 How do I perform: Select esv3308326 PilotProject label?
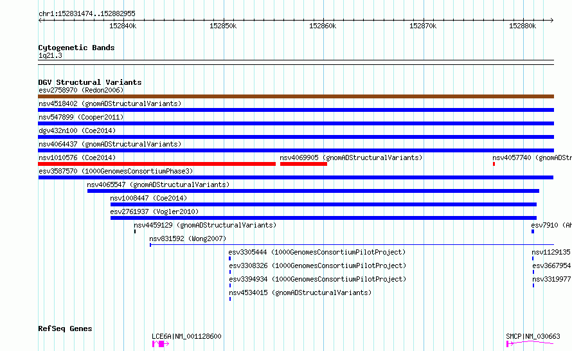pyautogui.click(x=317, y=265)
